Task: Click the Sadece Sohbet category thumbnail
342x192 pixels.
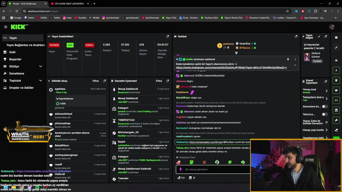Action: pos(307,57)
